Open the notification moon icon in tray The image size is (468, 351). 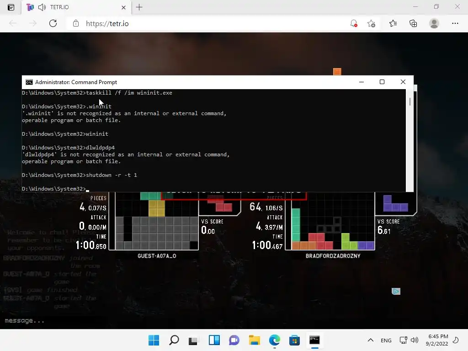pos(456,340)
